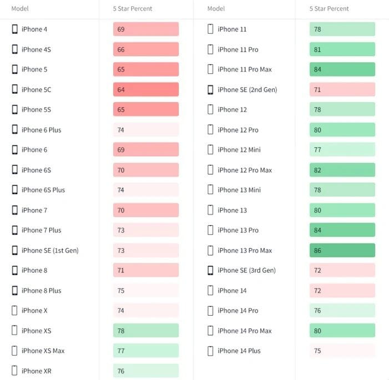The image size is (389, 380).
Task: Click the iPhone 6S Plus model name
Action: pos(43,190)
